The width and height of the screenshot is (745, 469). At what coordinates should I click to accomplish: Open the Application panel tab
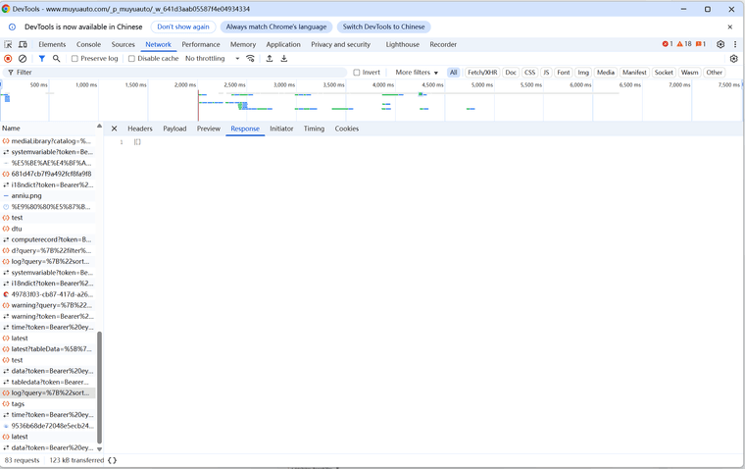pos(283,44)
